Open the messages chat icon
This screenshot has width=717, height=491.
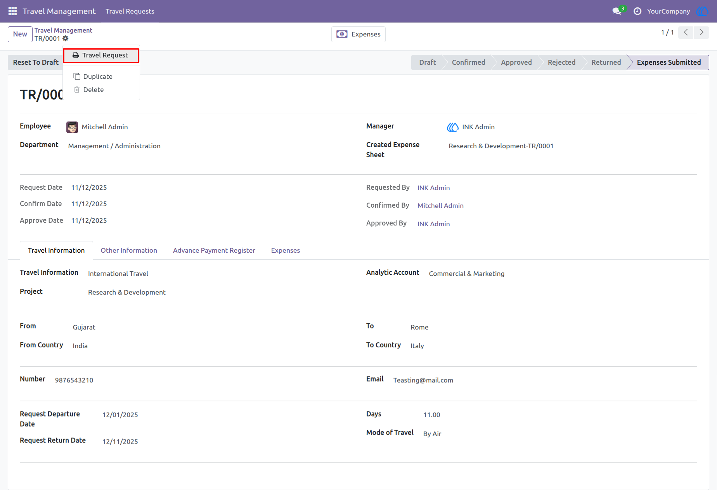point(617,11)
